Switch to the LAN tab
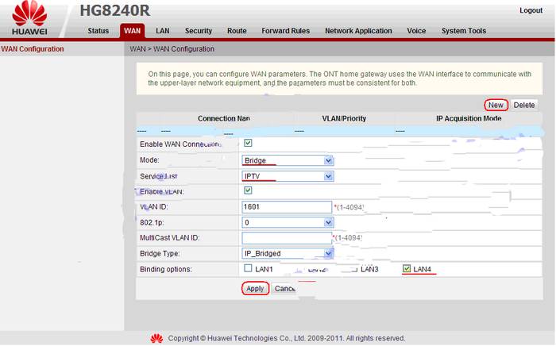 (162, 31)
